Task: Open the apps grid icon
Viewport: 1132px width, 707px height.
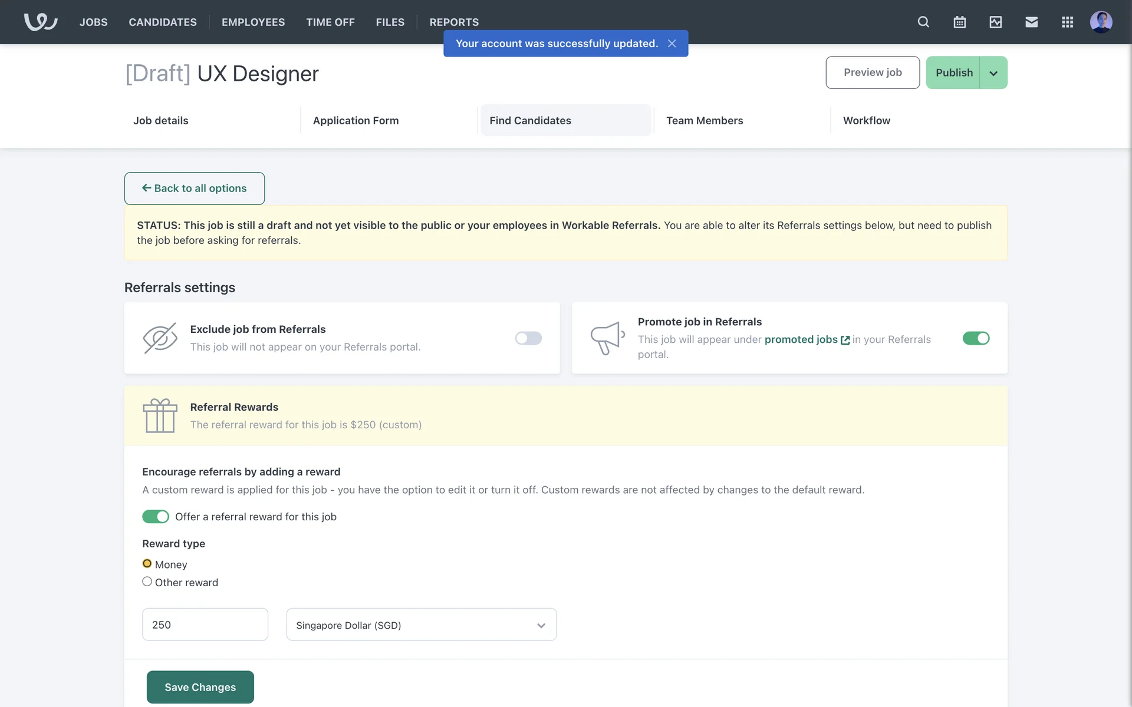Action: tap(1067, 22)
